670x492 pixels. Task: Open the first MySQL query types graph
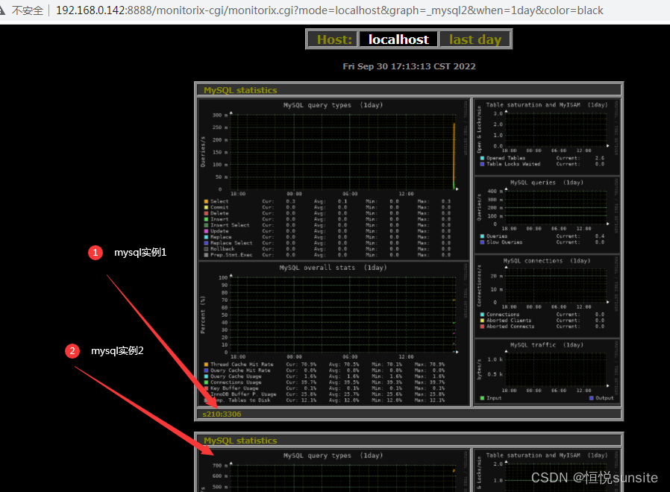click(x=334, y=178)
